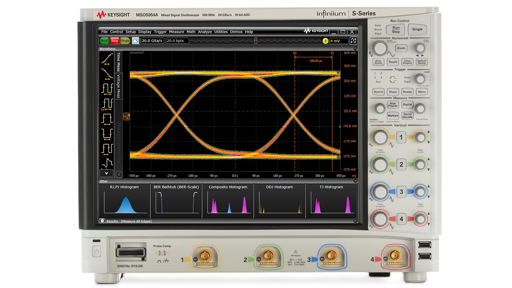Image resolution: width=512 pixels, height=288 pixels.
Task: Open the touch gesture mode icon
Action: coord(136,41)
